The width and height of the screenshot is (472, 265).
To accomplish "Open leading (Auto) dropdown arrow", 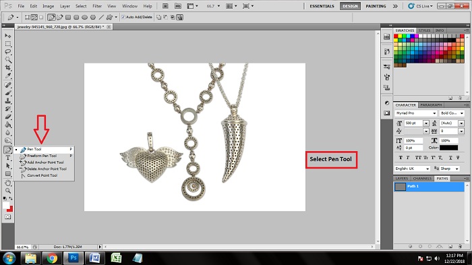I will coord(461,123).
